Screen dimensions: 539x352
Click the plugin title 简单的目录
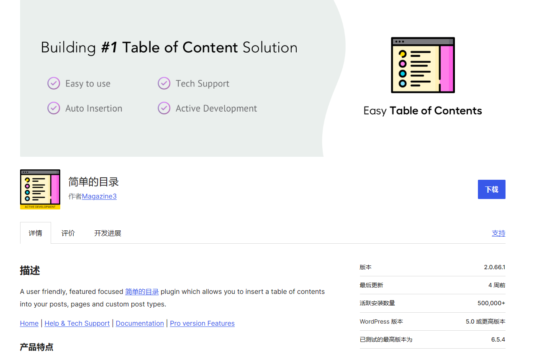[x=94, y=181]
